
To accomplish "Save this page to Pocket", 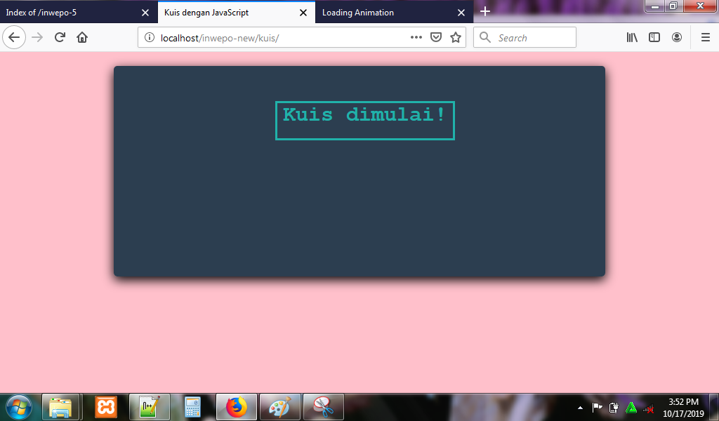I will click(435, 38).
